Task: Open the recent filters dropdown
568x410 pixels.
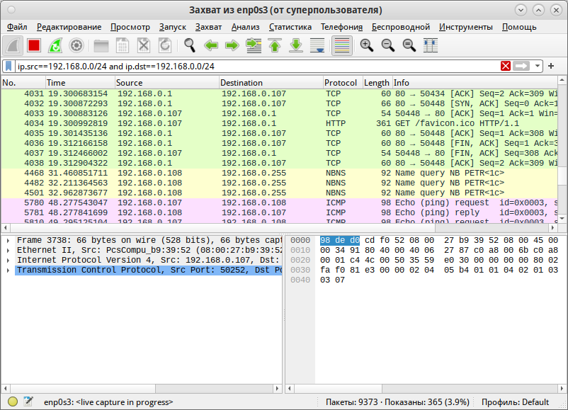Action: pyautogui.click(x=538, y=66)
